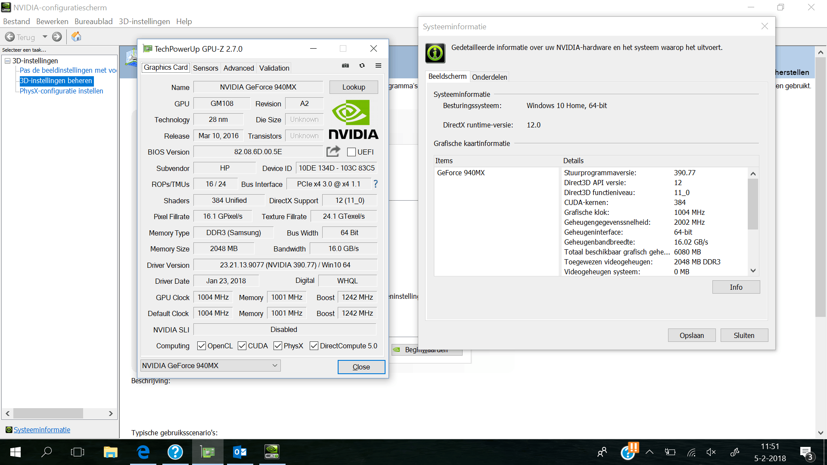
Task: Click the taskbar clock showing 11:51
Action: click(770, 446)
